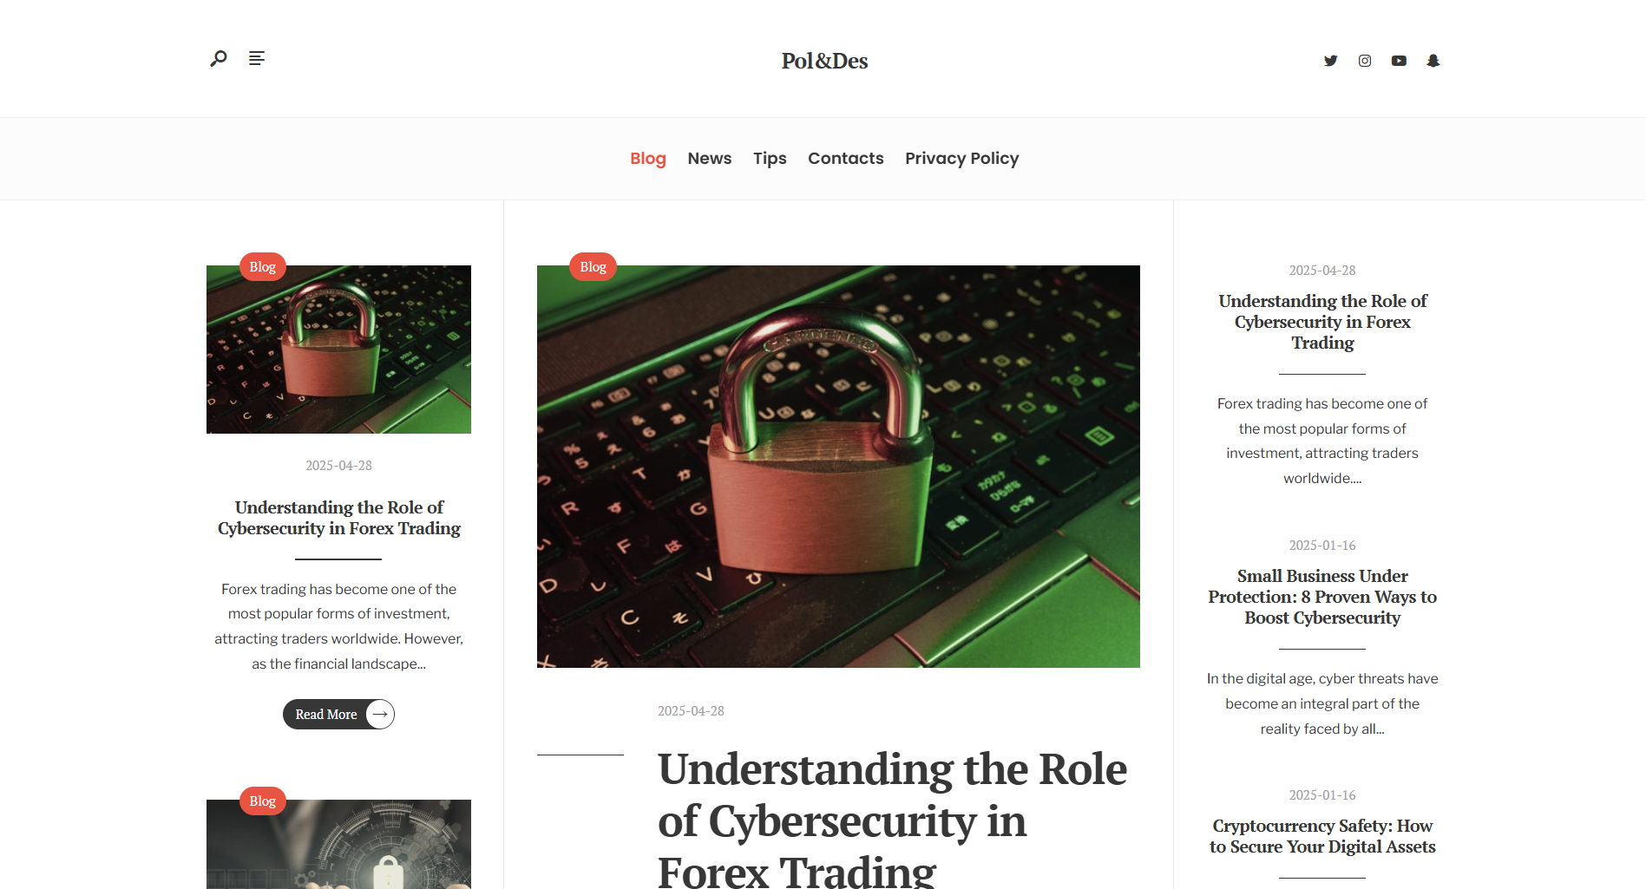Click the arrow circle on Read More
The width and height of the screenshot is (1646, 889).
380,715
